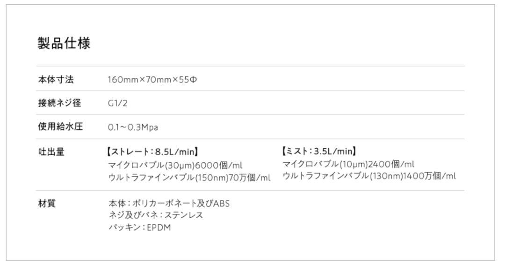
Task: Select the 材質 row label
Action: (x=47, y=203)
